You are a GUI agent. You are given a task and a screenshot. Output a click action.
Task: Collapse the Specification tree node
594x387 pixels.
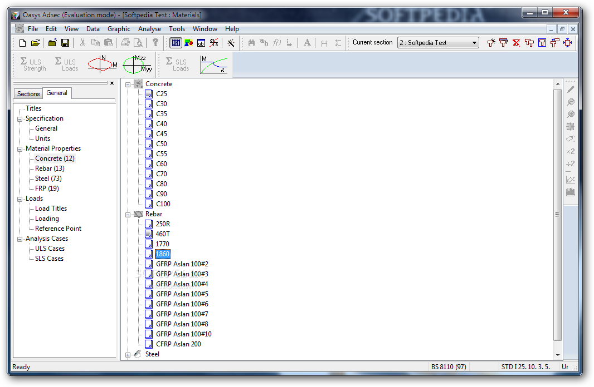click(20, 119)
